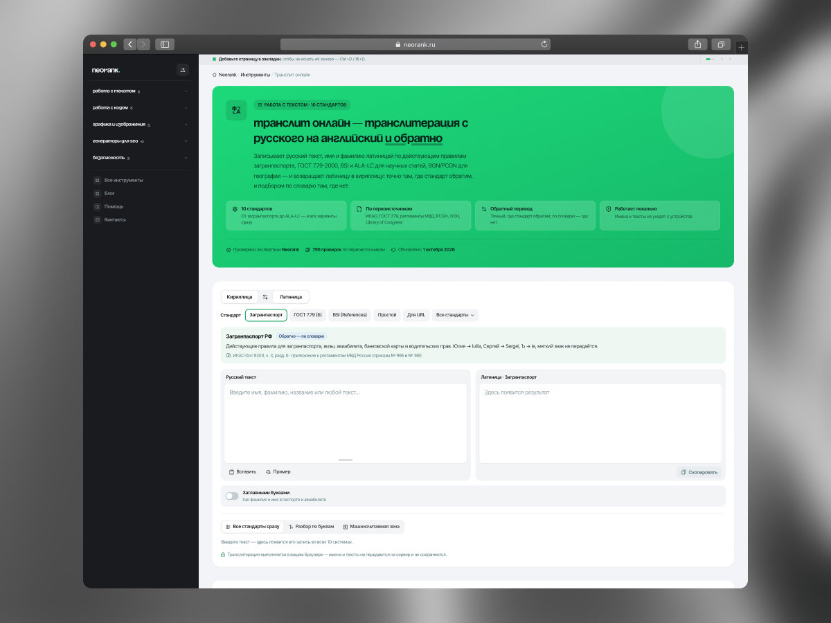Switch to the Все стандарты сразу tab
831x623 pixels.
(252, 527)
